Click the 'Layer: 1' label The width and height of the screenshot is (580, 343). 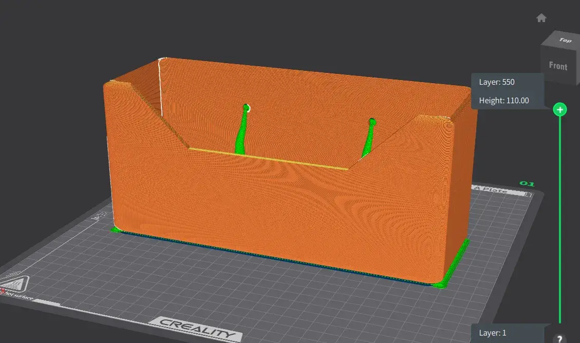[x=492, y=333]
